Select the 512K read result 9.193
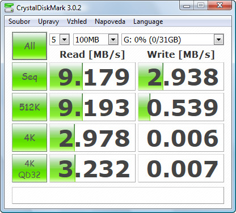 point(92,107)
